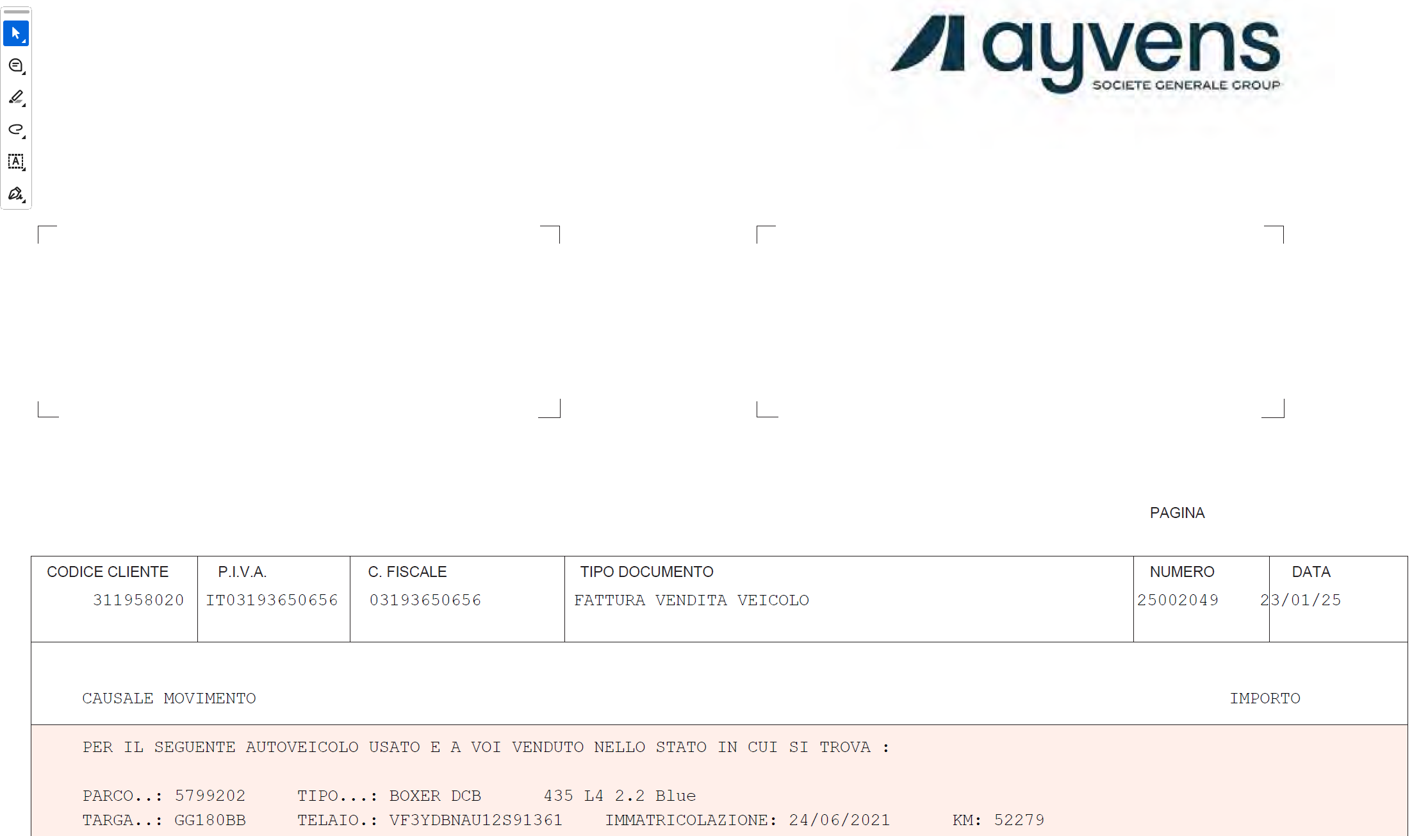Pick the freehand lasso draw tool
The width and height of the screenshot is (1412, 836).
[16, 130]
